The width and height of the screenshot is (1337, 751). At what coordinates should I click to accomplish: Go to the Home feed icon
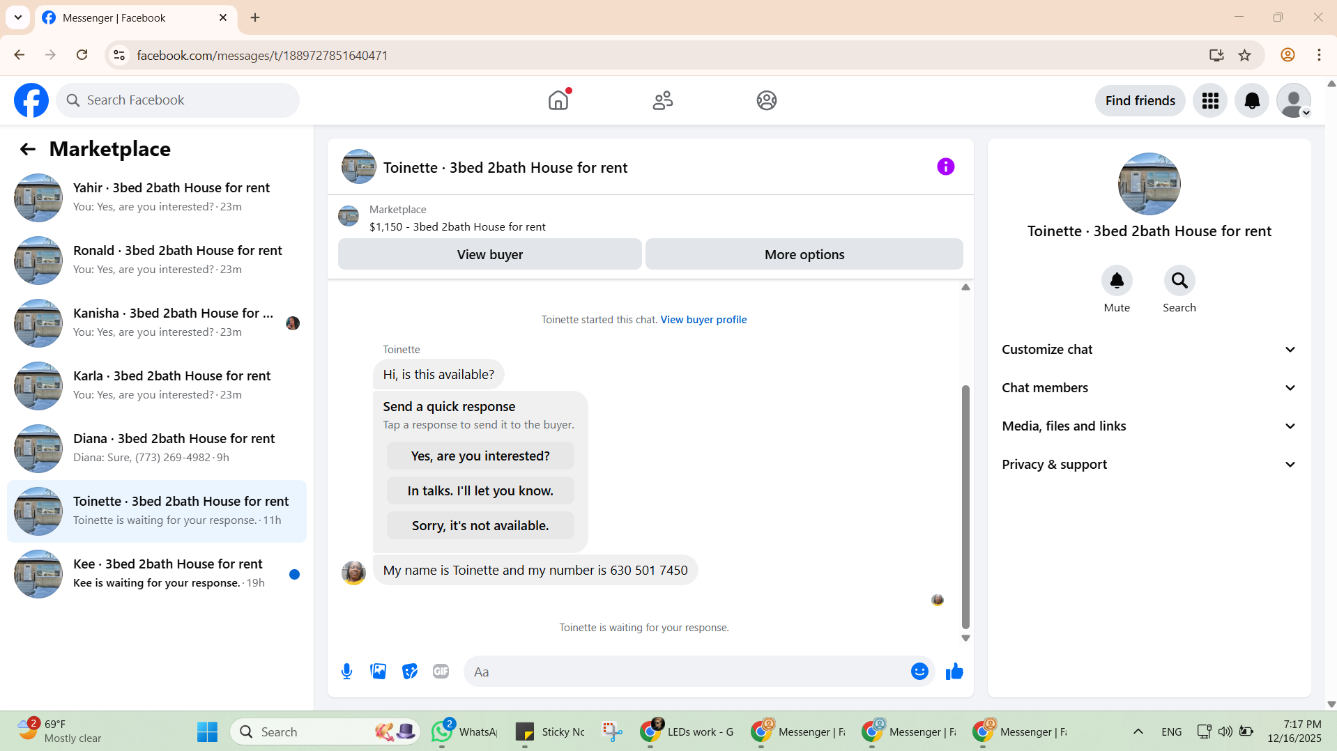[558, 100]
